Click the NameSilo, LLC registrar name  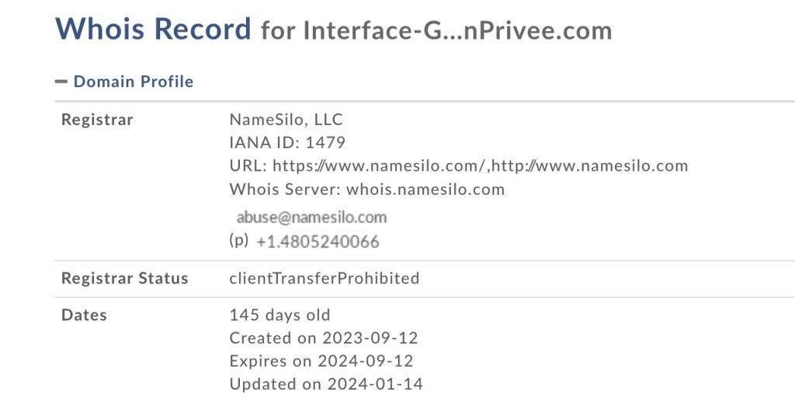[286, 120]
